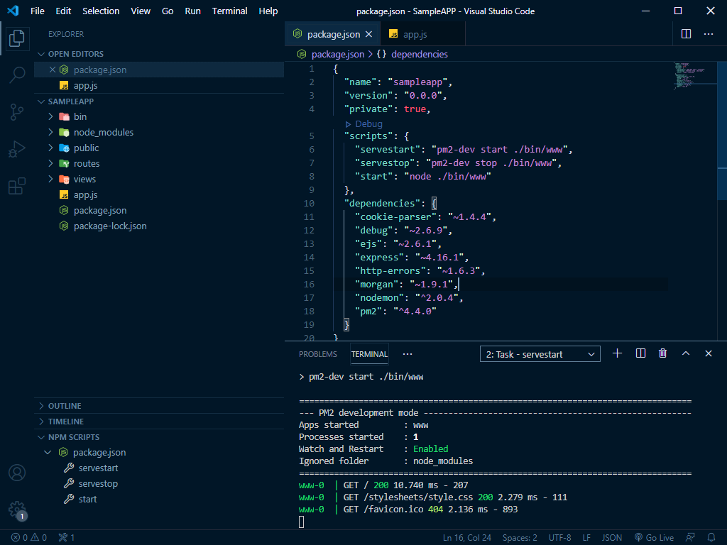Open notifications bell in status bar

click(711, 538)
